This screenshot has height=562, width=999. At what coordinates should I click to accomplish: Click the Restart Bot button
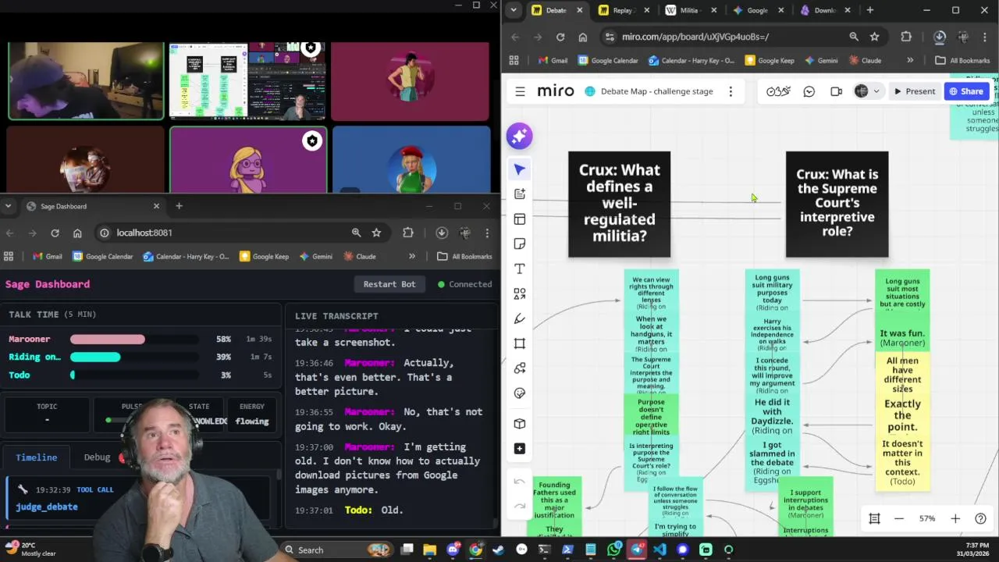389,284
